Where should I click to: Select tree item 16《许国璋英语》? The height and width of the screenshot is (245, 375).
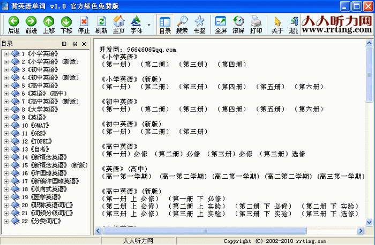click(x=44, y=173)
